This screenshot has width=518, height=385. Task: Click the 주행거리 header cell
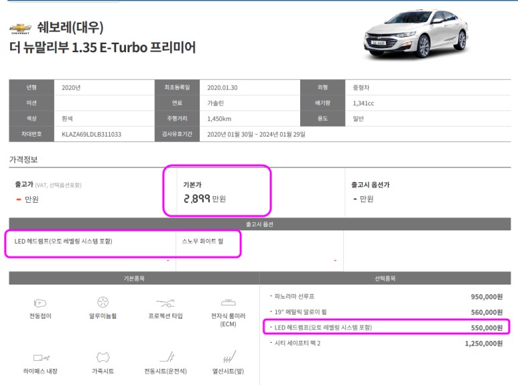click(177, 119)
